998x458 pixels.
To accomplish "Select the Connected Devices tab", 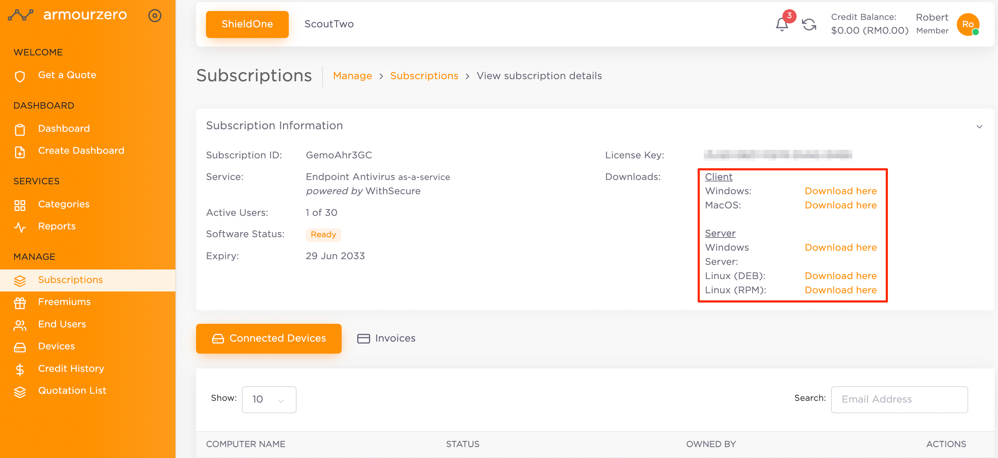I will pos(269,338).
